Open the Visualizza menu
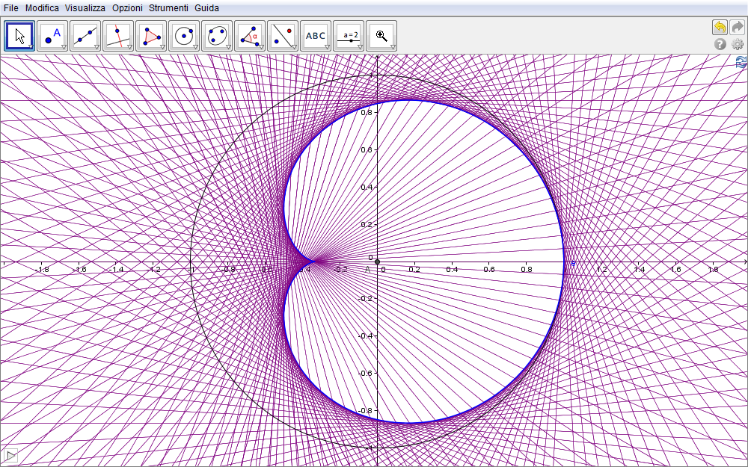This screenshot has height=467, width=748. click(x=85, y=8)
